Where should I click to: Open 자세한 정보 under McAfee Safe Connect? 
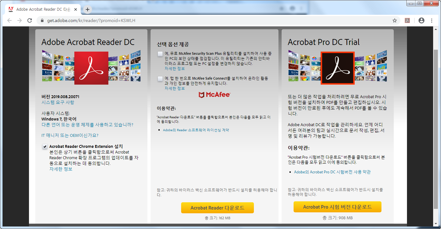pos(175,88)
